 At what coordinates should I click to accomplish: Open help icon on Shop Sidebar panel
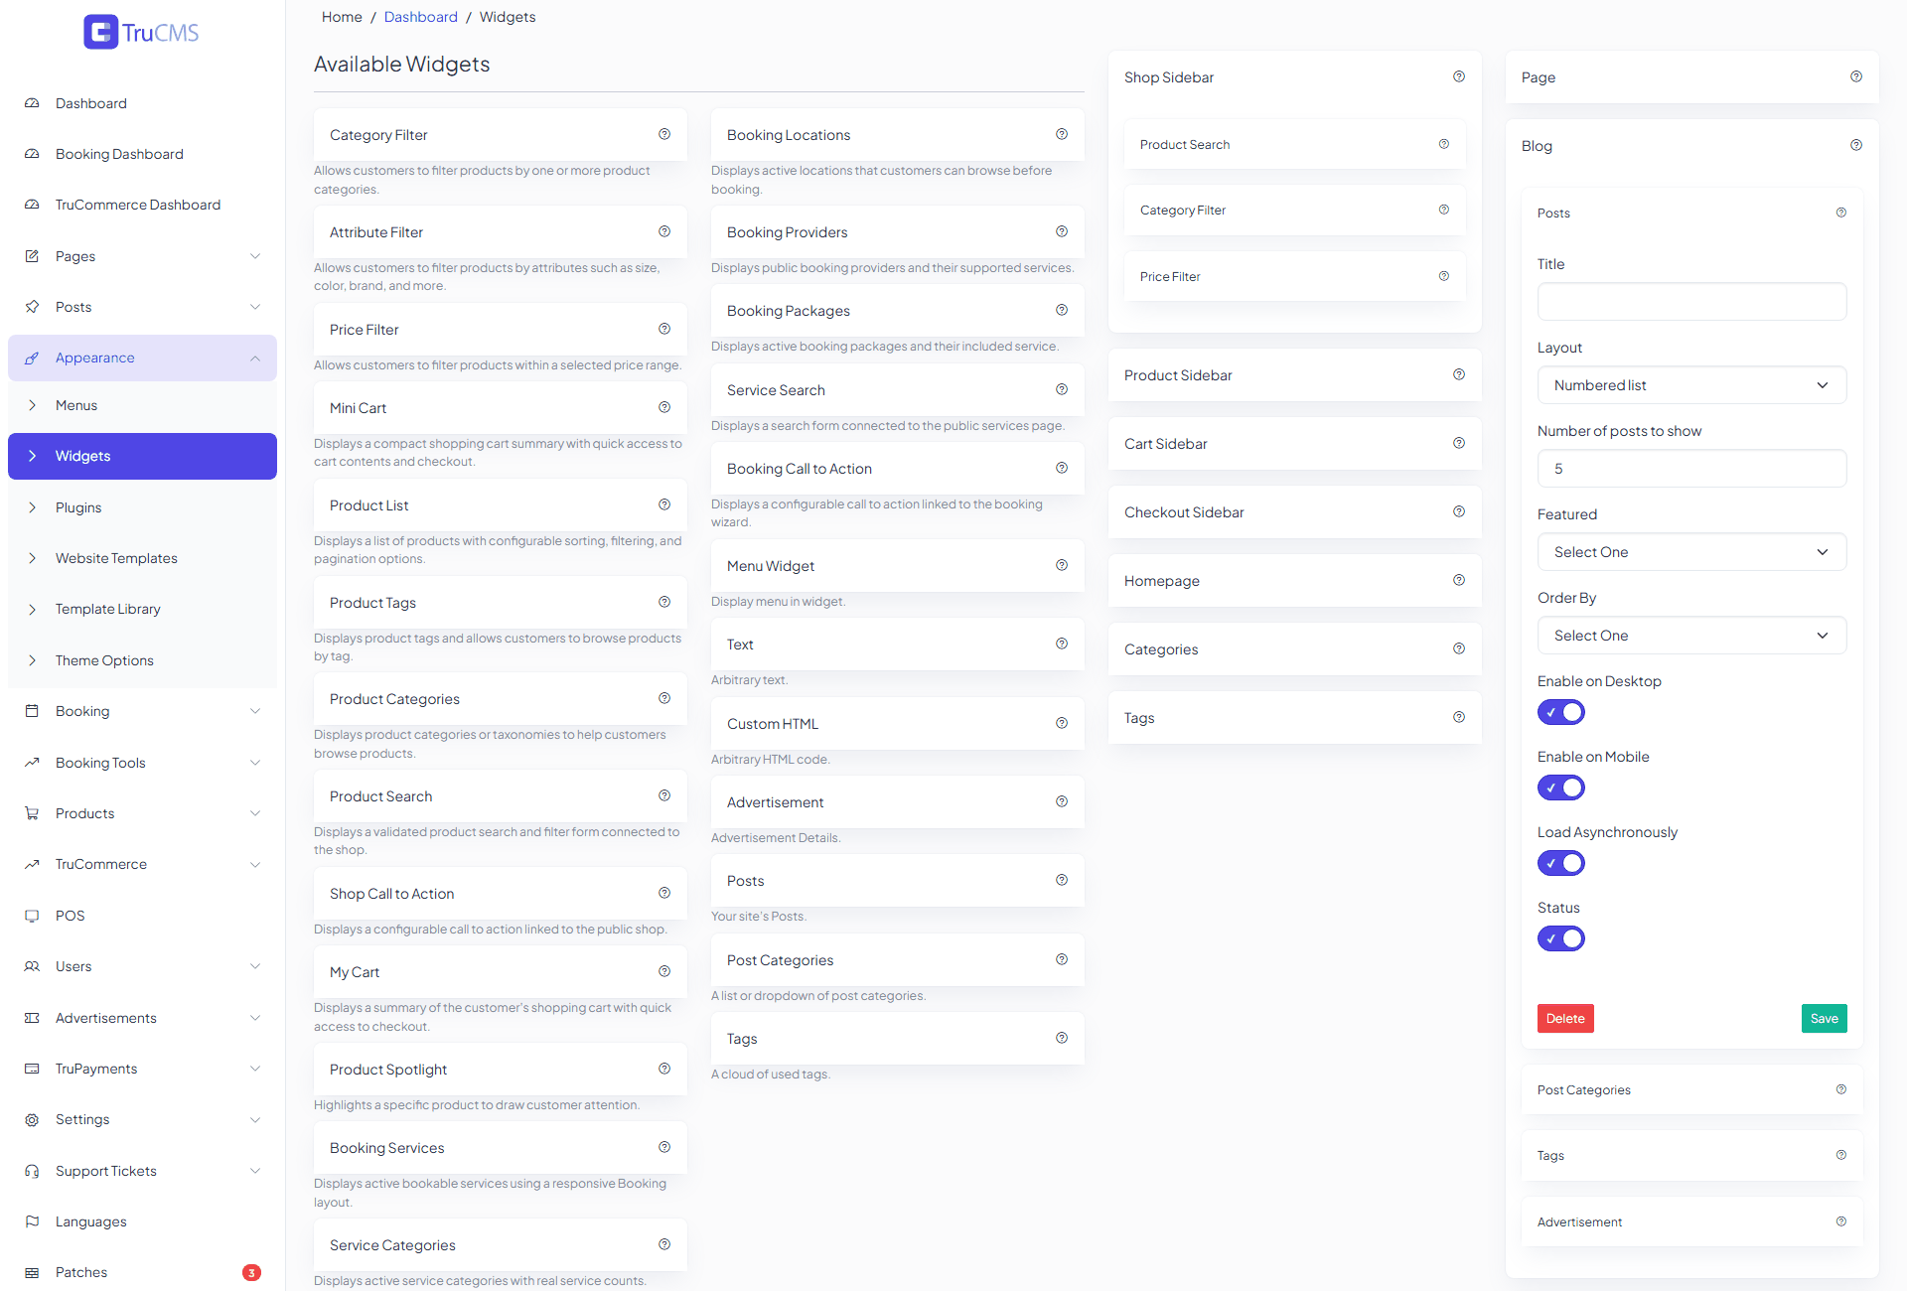pos(1459,76)
